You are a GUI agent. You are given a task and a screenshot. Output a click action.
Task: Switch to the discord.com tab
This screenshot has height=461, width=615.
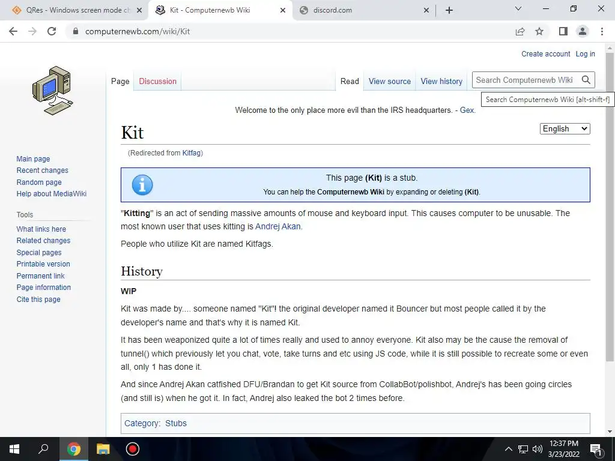point(363,10)
